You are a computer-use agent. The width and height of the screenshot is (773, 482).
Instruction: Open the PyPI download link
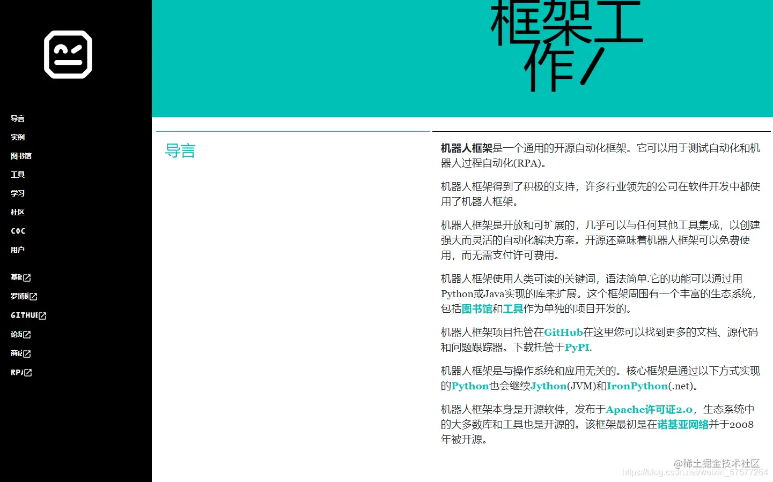577,348
